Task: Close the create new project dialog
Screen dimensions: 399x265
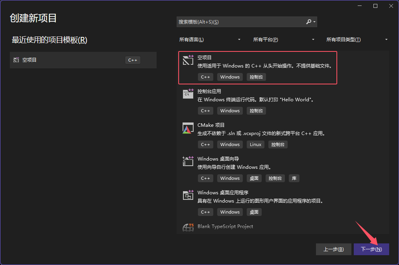Action: pyautogui.click(x=390, y=6)
